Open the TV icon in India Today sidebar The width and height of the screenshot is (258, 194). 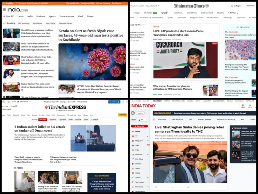[x=133, y=136]
